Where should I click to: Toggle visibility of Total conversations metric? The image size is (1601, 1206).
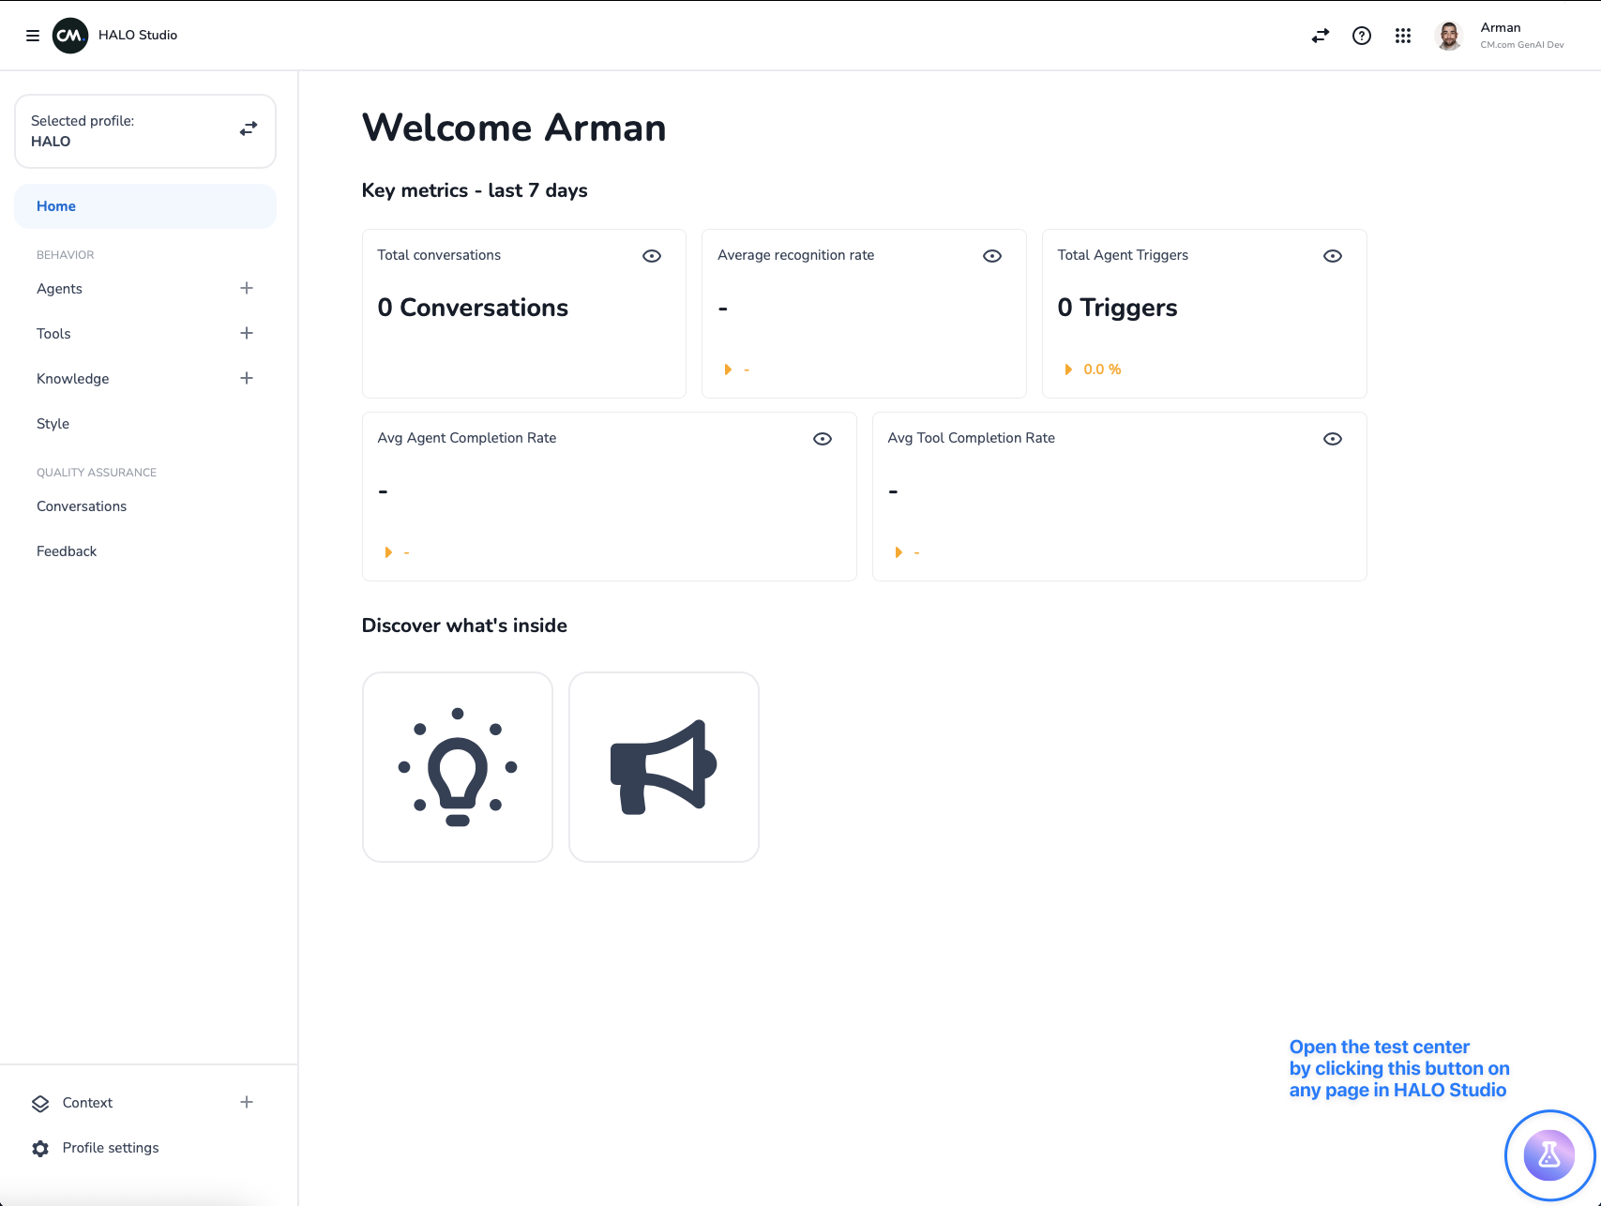click(652, 256)
